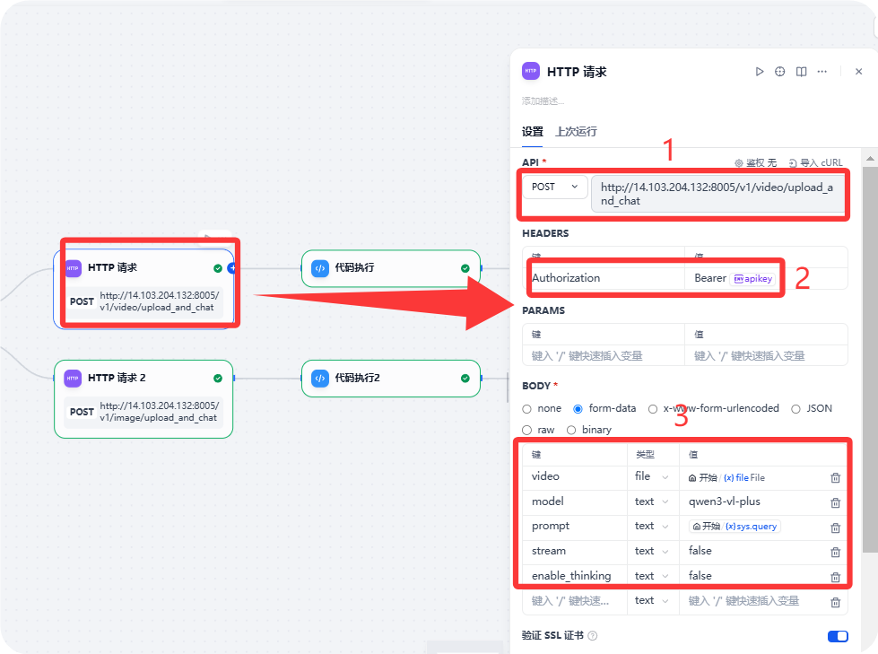Select x-www-form-urlencoded body option

[x=652, y=409]
